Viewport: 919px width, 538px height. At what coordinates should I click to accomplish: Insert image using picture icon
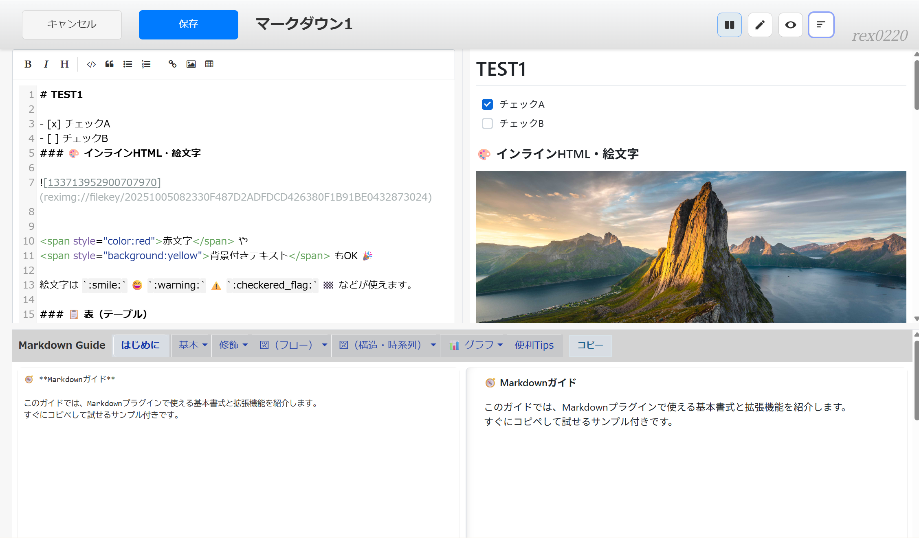pyautogui.click(x=191, y=64)
